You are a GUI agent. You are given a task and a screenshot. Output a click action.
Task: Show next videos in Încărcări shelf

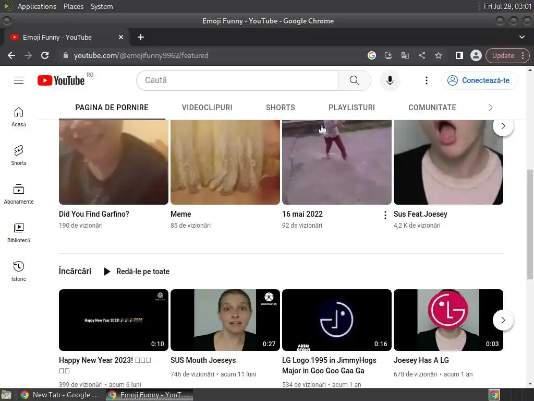(x=503, y=320)
